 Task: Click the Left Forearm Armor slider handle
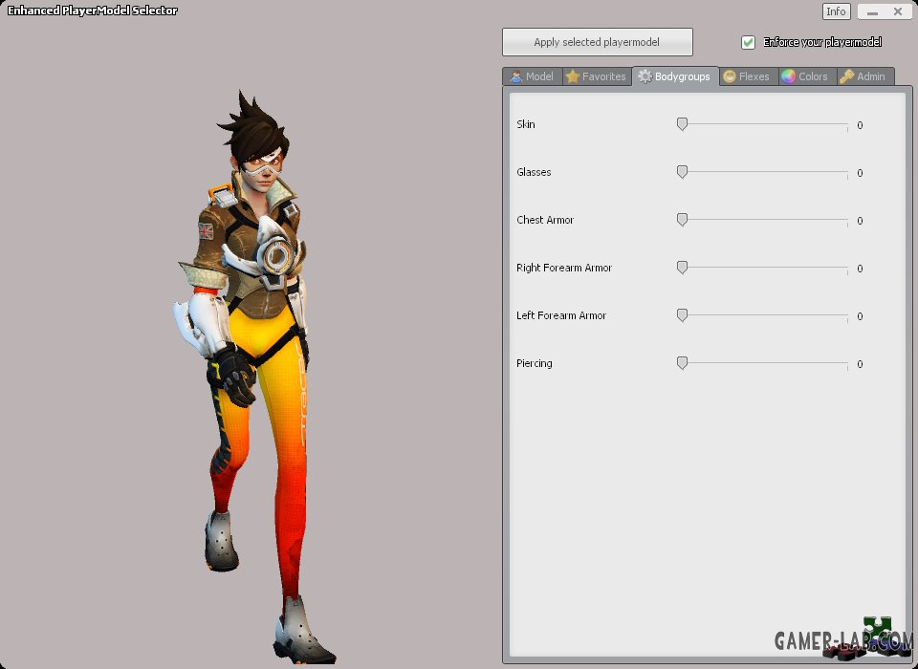click(682, 315)
